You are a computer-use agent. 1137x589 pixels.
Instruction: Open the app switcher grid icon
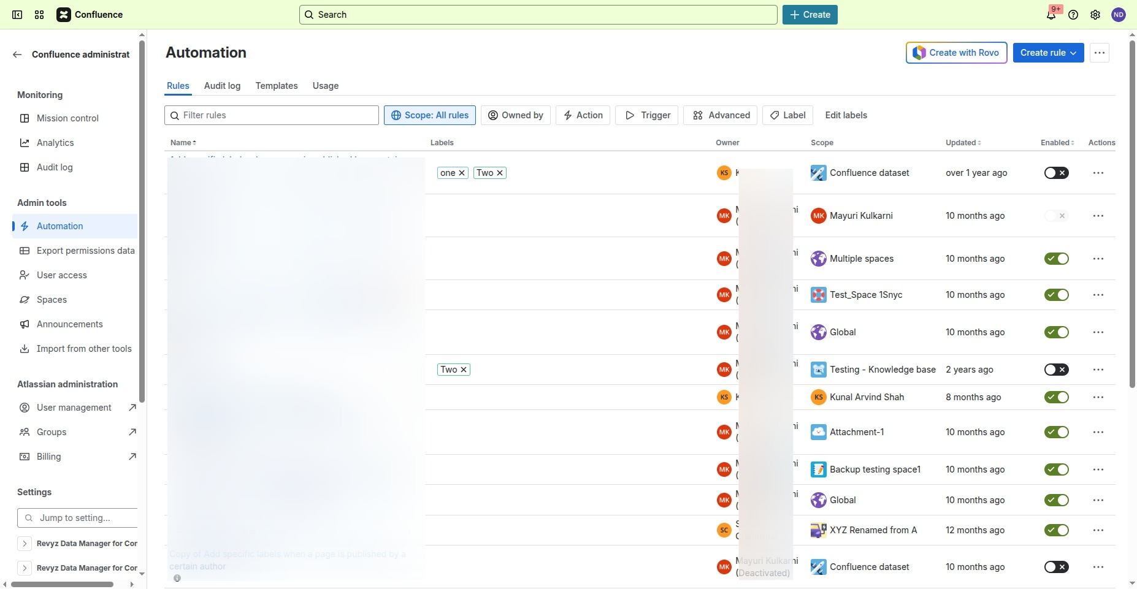pos(39,15)
